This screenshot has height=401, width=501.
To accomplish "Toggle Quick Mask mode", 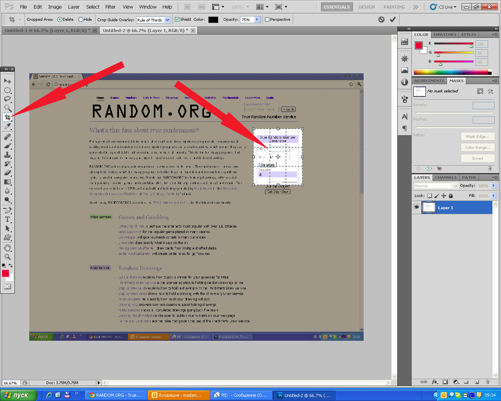I will pos(7,287).
